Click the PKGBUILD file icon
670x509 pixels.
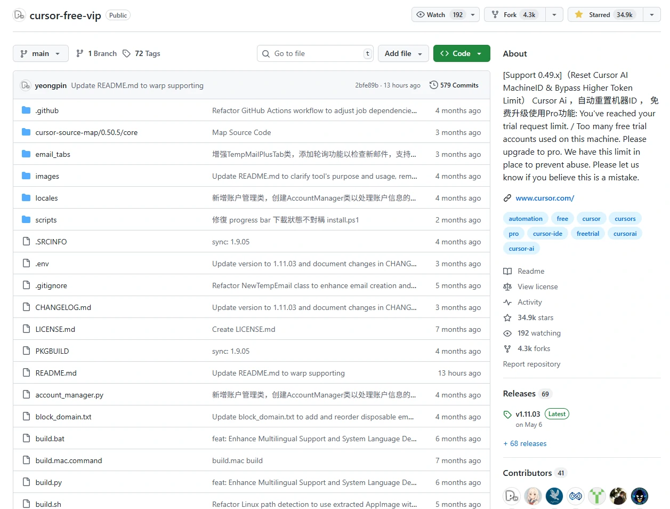26,351
